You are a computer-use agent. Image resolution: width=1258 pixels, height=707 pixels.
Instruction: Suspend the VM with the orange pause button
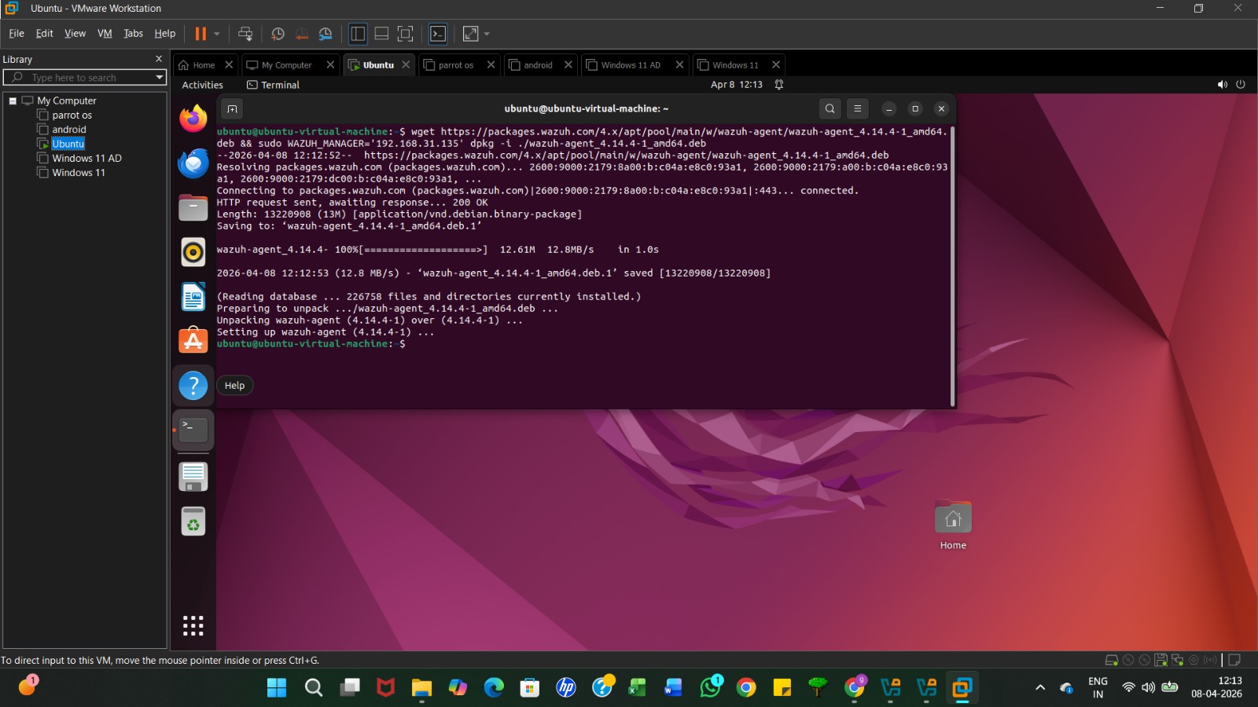coord(200,34)
